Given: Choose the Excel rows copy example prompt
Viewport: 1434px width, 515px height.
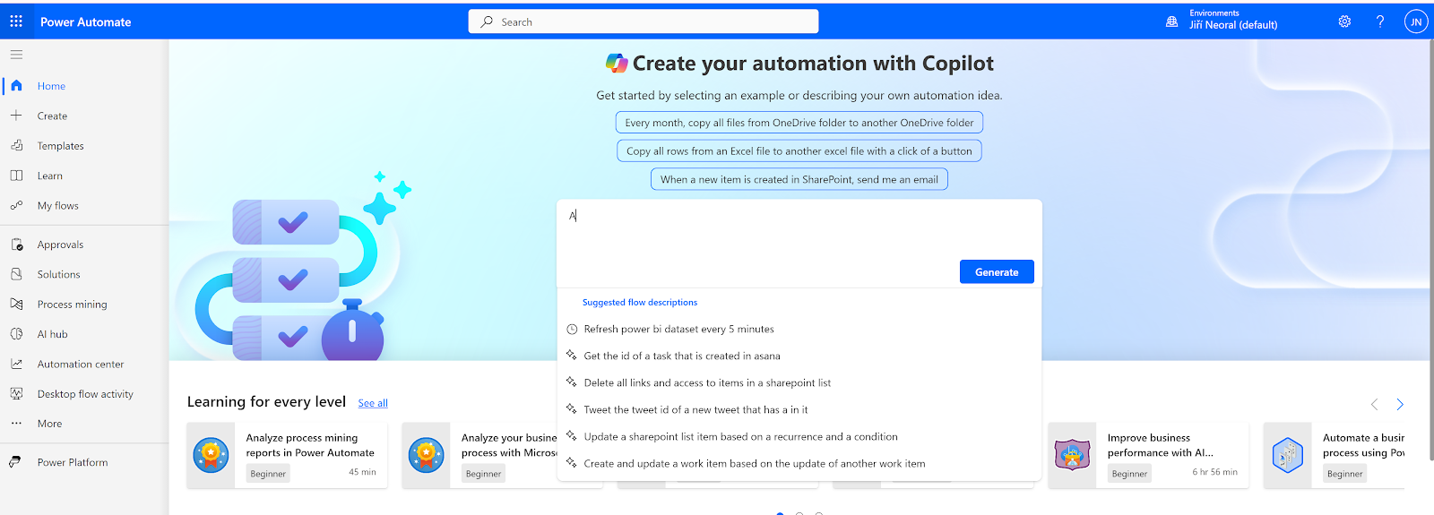Looking at the screenshot, I should [x=799, y=150].
